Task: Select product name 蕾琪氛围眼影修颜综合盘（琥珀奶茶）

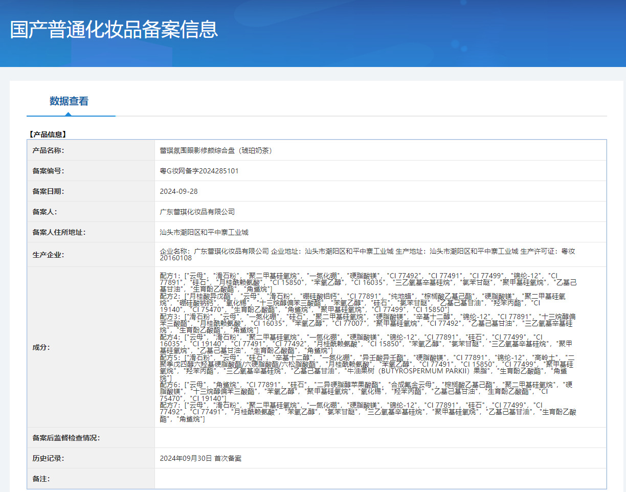Action: point(217,150)
